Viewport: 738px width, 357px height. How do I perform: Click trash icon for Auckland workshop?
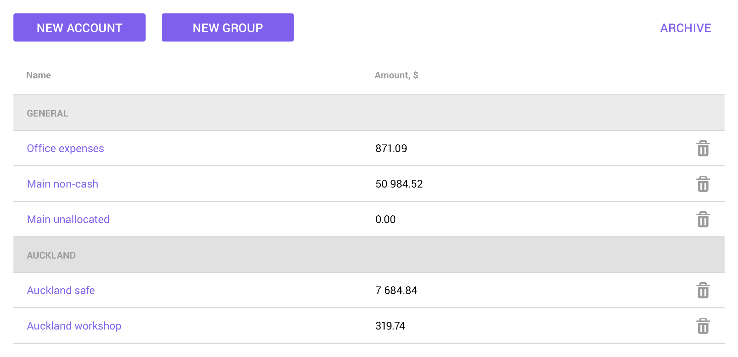[703, 326]
